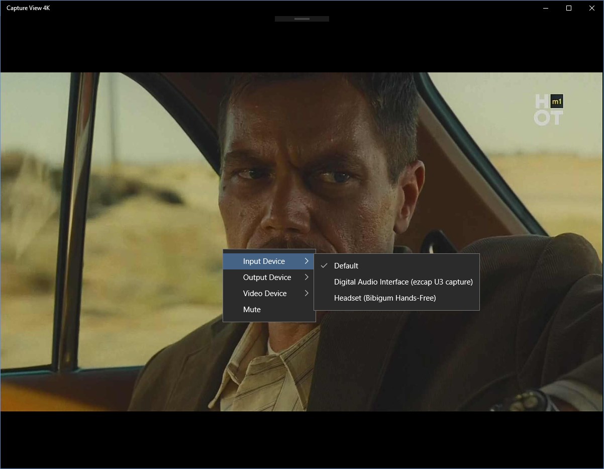
Task: Close the Capture View 4K window
Action: click(592, 8)
